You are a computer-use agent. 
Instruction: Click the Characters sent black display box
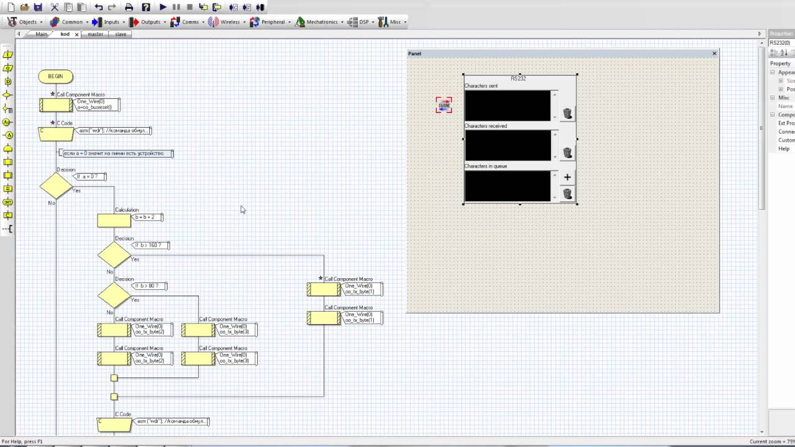507,106
